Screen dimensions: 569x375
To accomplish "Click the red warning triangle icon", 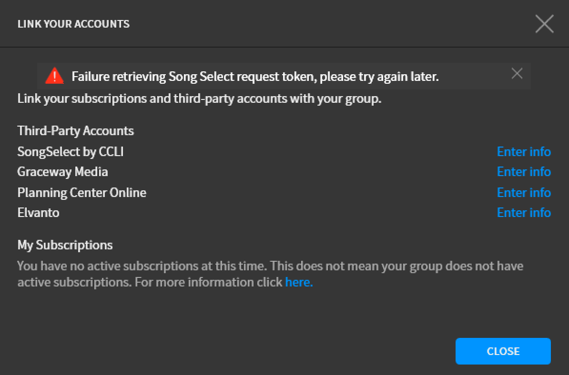I will coord(54,76).
